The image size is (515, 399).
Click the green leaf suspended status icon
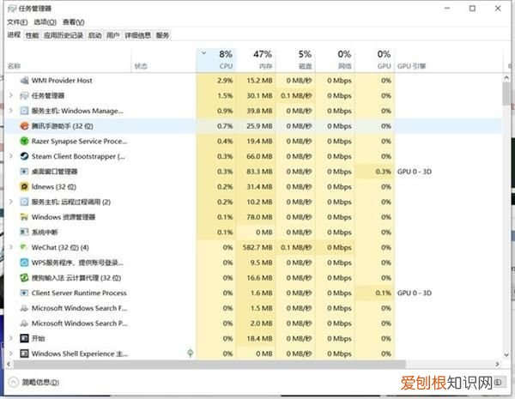(x=191, y=353)
